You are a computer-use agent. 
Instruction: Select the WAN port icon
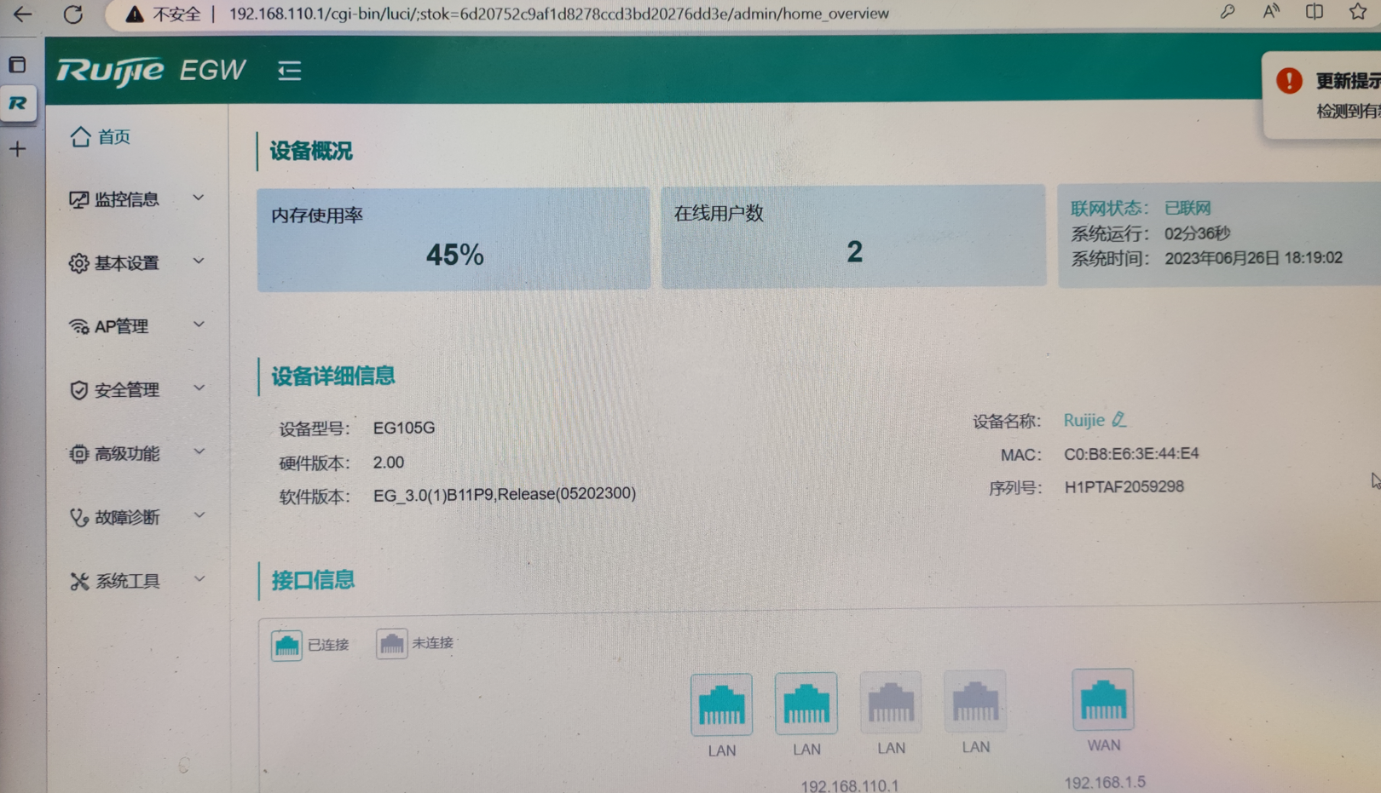(x=1103, y=699)
